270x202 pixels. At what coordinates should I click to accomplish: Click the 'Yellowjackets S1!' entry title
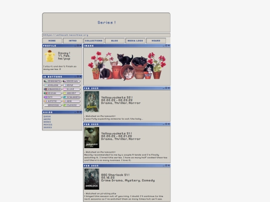point(116,133)
